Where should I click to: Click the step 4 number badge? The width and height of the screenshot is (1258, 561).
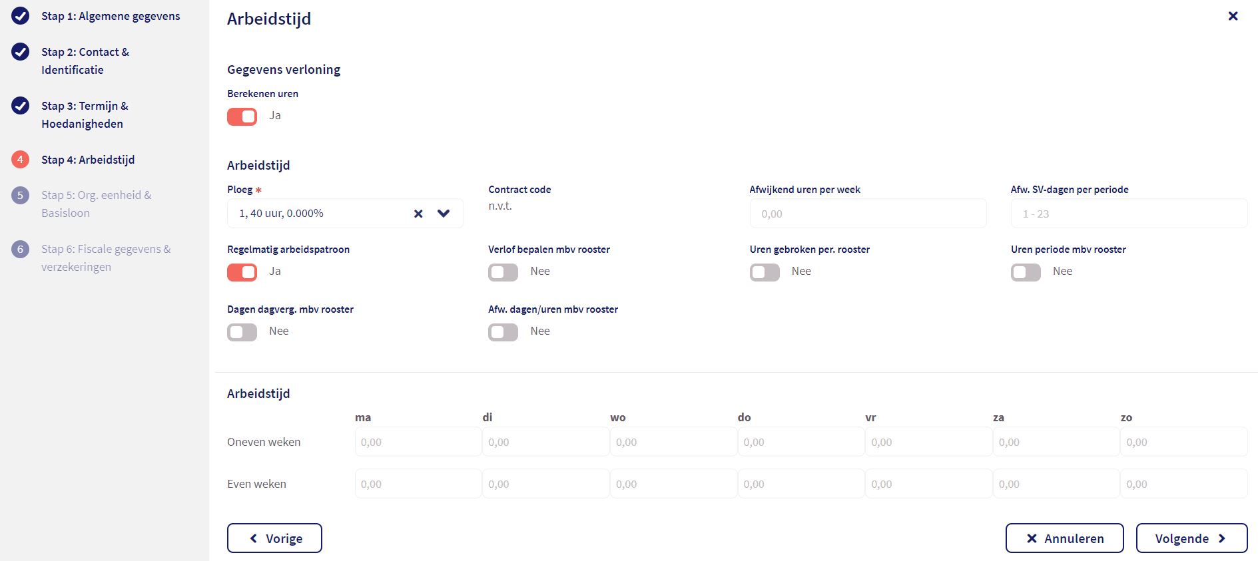pos(21,160)
